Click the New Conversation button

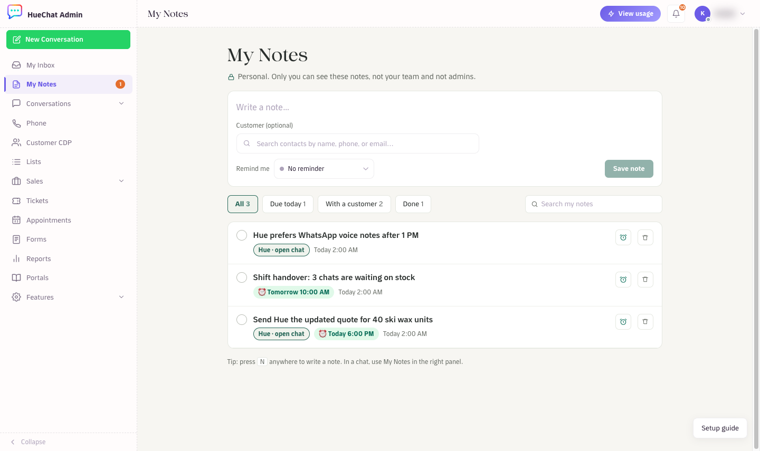coord(68,40)
